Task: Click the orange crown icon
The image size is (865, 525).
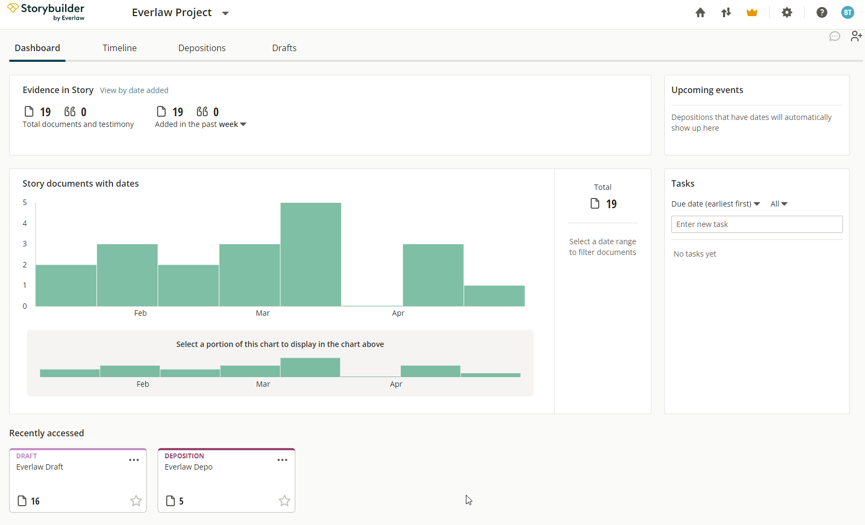Action: (752, 12)
